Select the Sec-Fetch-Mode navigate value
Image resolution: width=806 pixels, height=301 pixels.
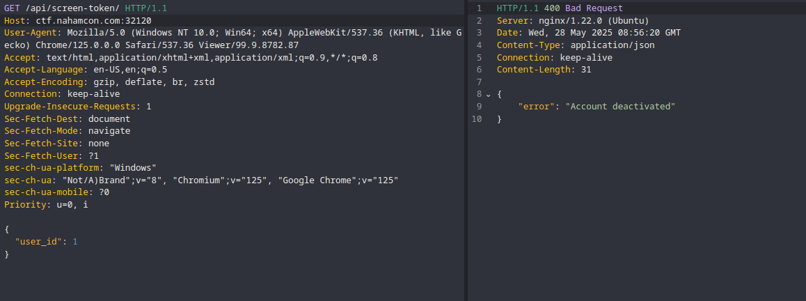(109, 131)
